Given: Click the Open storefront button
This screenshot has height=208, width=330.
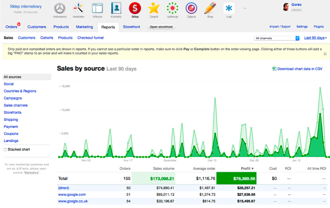Looking at the screenshot, I should coord(161,27).
